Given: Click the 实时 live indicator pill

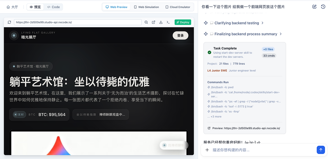Looking at the screenshot, I should coord(19,114).
